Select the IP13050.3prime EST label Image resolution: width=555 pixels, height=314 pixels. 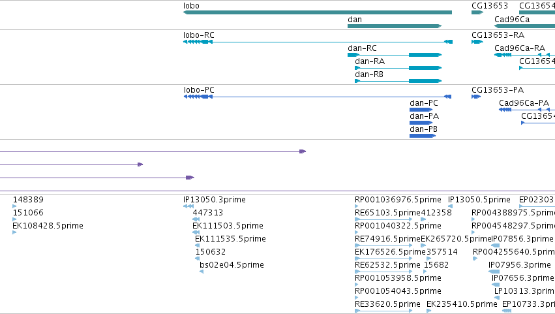[x=214, y=200]
